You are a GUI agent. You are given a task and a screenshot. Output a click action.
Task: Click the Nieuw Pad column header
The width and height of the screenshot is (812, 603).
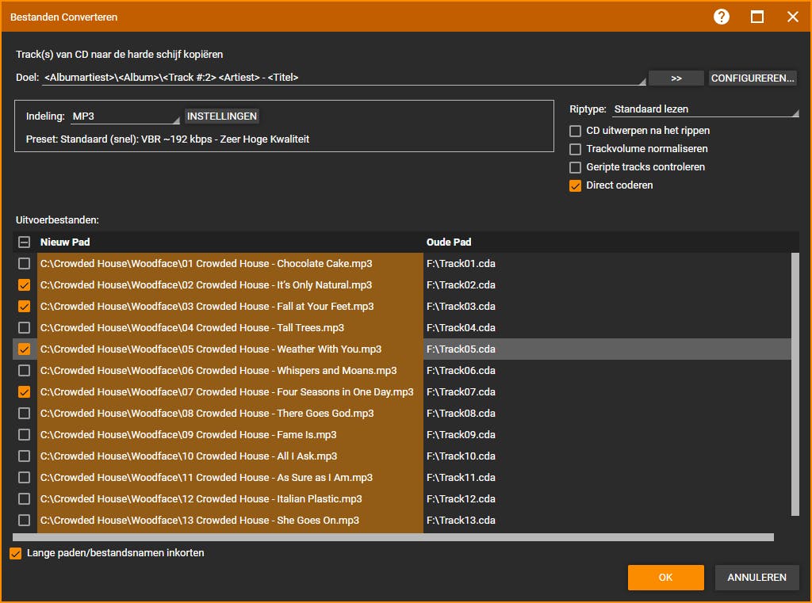[65, 242]
